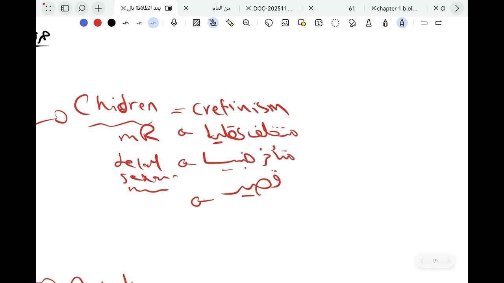Switch to the tab labeled 61

[x=352, y=8]
